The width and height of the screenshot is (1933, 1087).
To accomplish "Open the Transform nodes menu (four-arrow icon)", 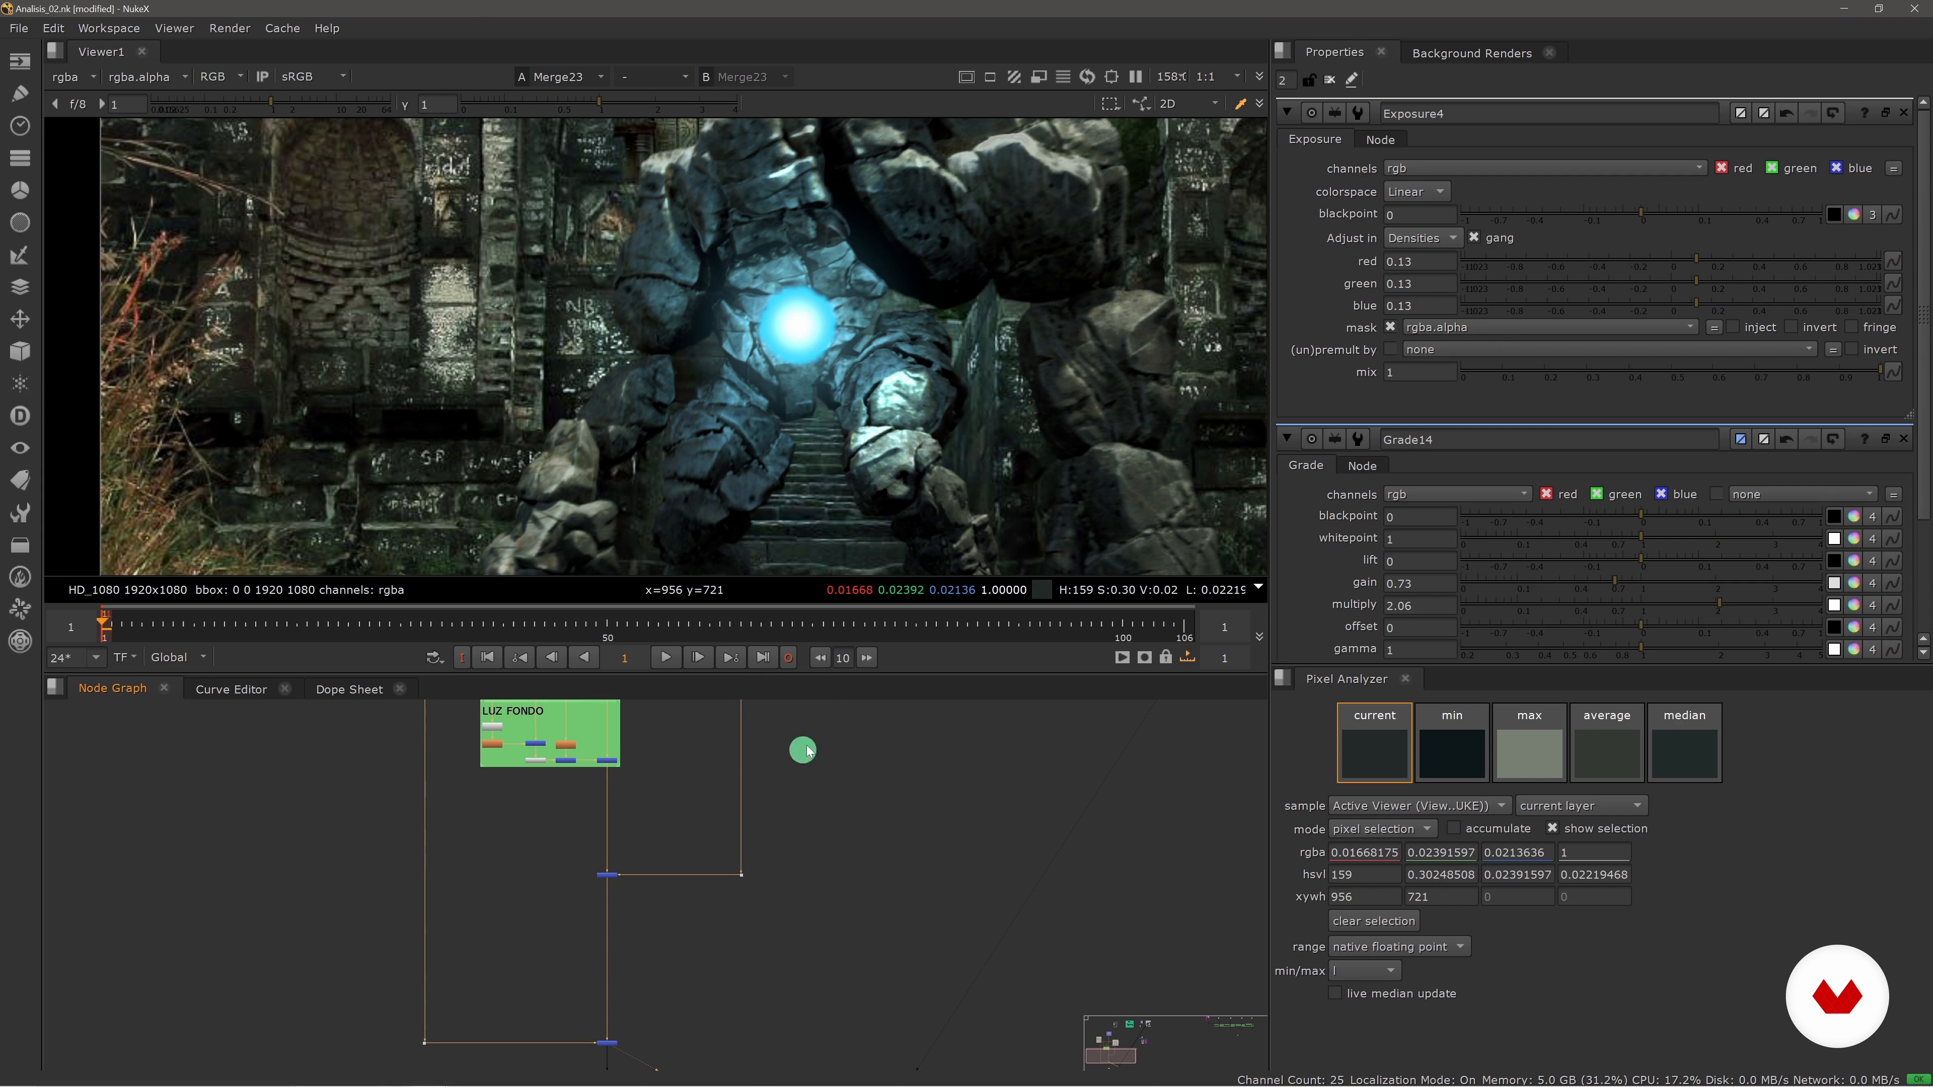I will point(20,320).
